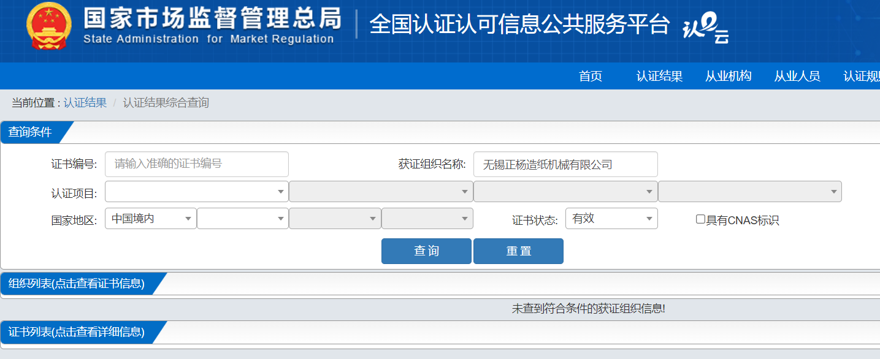Screen dimensions: 880x359
Task: Open the 从业机构 navigation menu
Action: pyautogui.click(x=729, y=76)
